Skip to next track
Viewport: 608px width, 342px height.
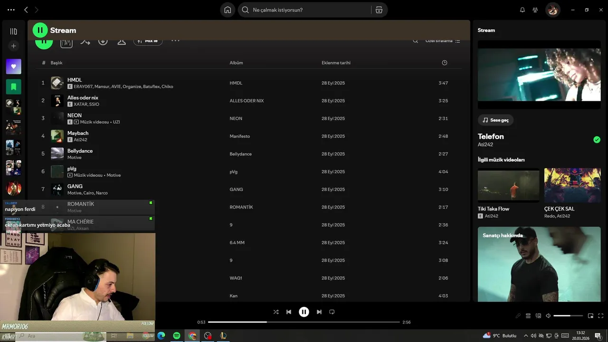(x=319, y=312)
